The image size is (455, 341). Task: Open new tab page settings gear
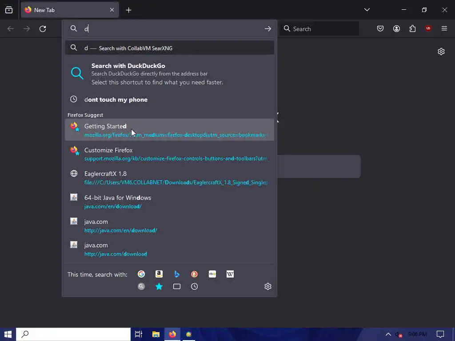click(441, 52)
